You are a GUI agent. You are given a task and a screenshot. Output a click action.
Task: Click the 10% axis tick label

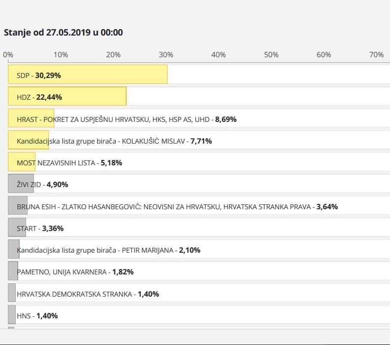(x=61, y=55)
